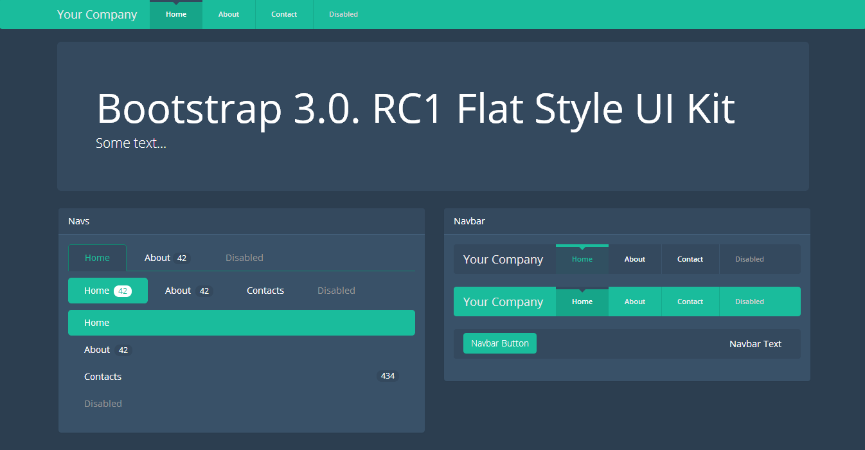Viewport: 865px width, 450px height.
Task: Click Your Company brand in top page navbar
Action: pos(96,15)
